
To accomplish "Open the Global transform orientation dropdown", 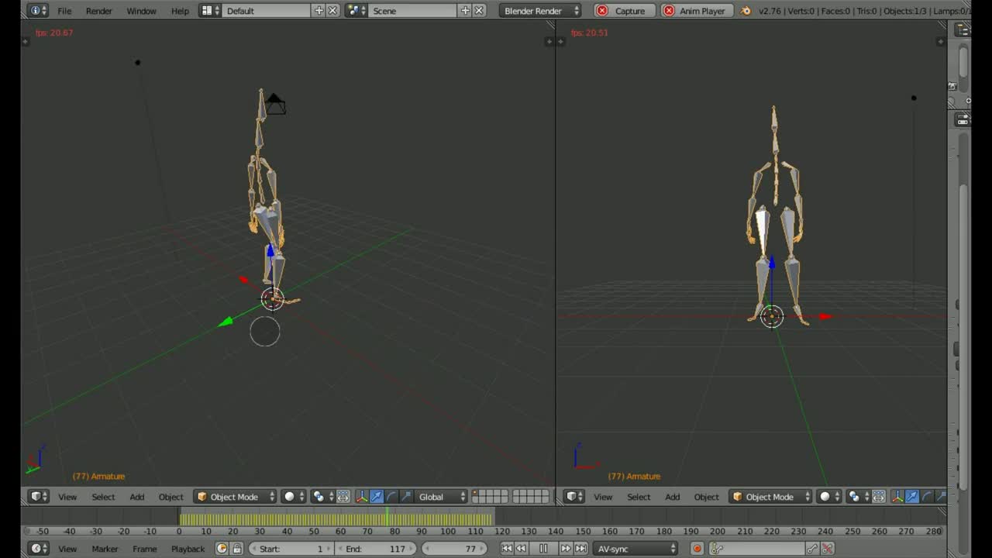I will (439, 497).
